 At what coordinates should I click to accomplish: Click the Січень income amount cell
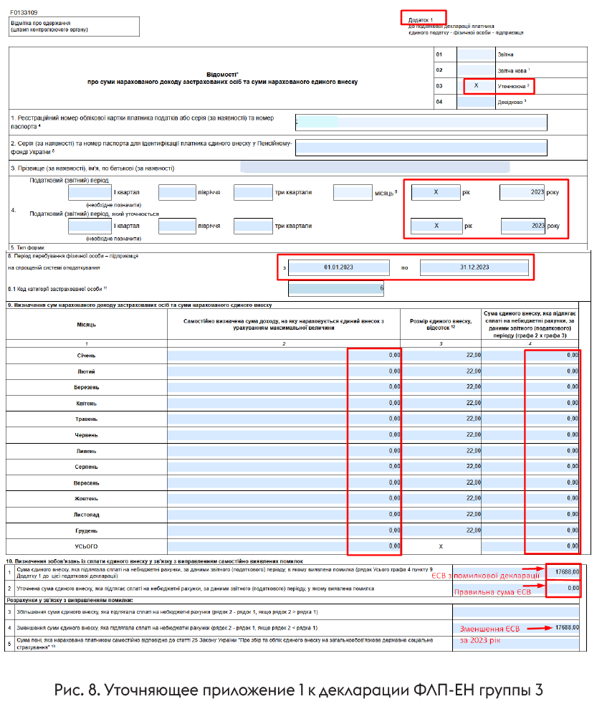coord(284,355)
